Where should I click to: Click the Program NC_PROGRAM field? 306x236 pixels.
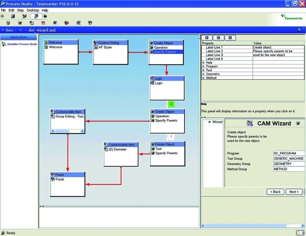point(289,153)
